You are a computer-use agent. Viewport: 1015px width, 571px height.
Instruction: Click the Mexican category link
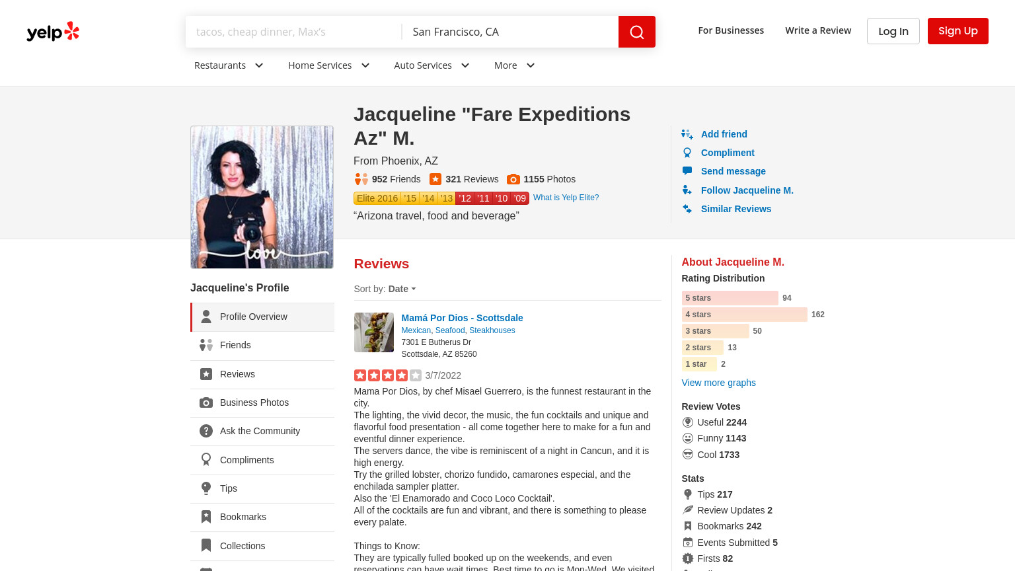[416, 330]
